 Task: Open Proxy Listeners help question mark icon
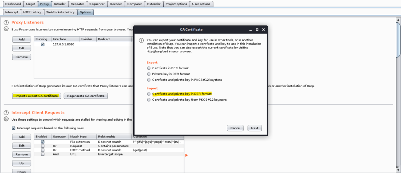6,23
